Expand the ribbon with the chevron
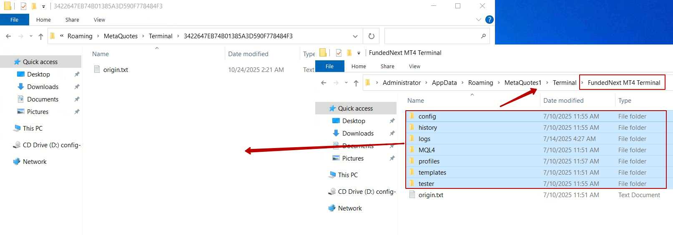Image resolution: width=673 pixels, height=235 pixels. click(x=478, y=20)
